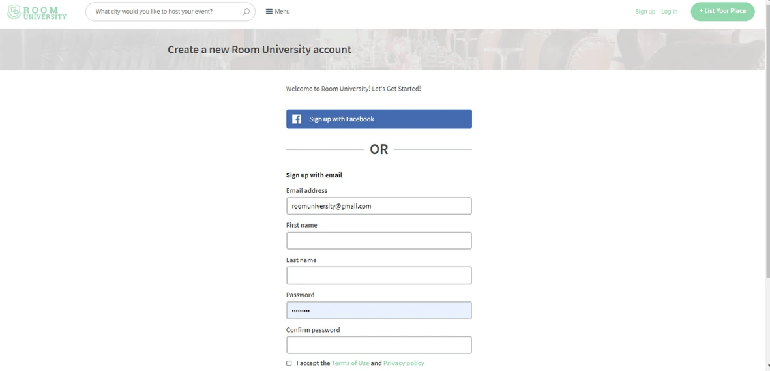Open the hamburger Menu icon
770x371 pixels.
269,11
